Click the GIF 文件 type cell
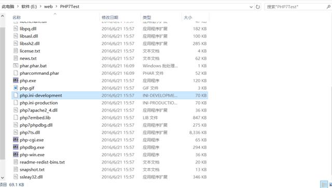 (150, 88)
